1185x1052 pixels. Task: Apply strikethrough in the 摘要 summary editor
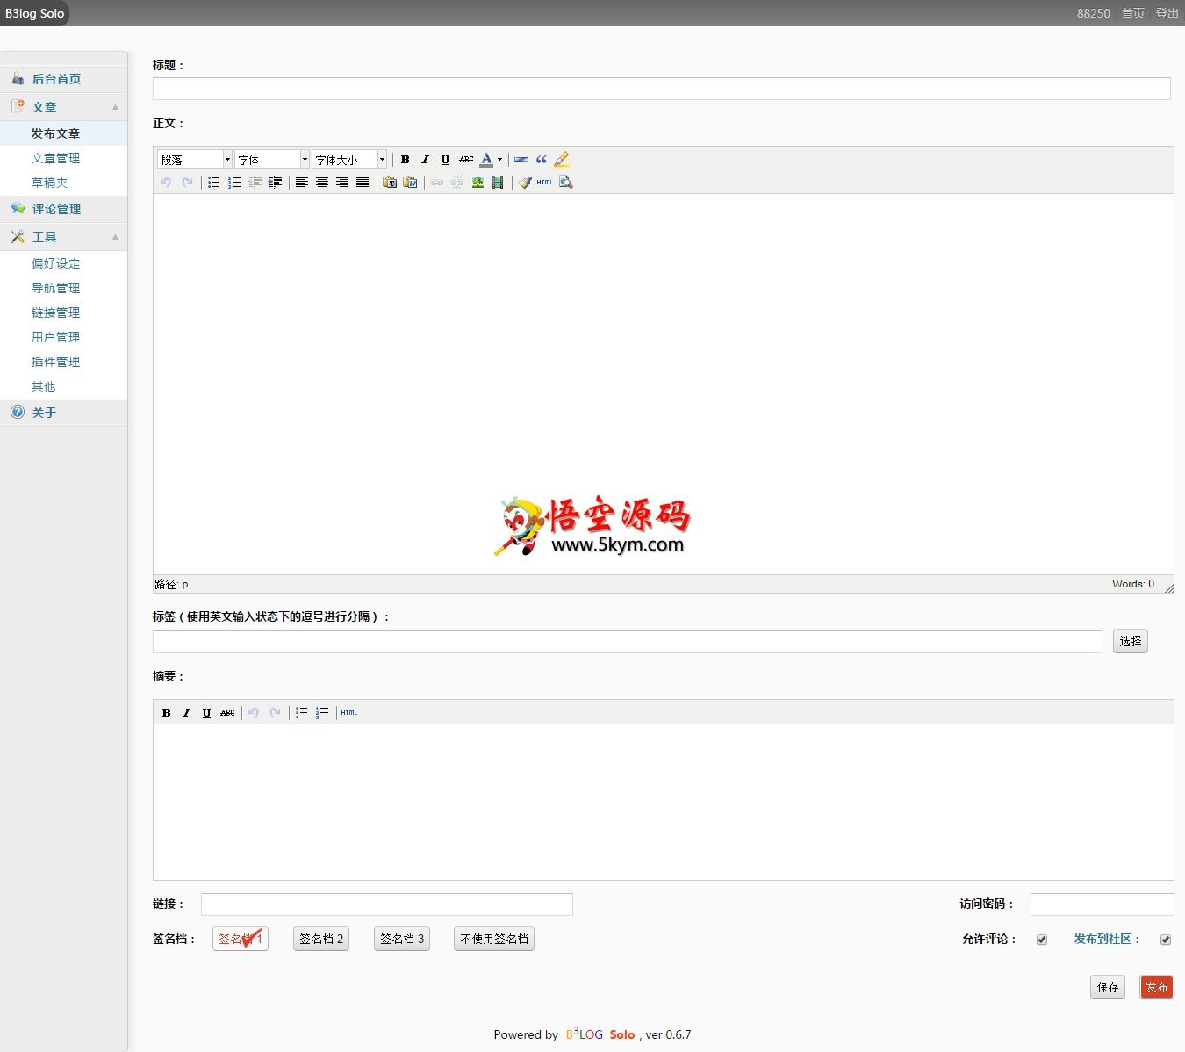(x=227, y=712)
